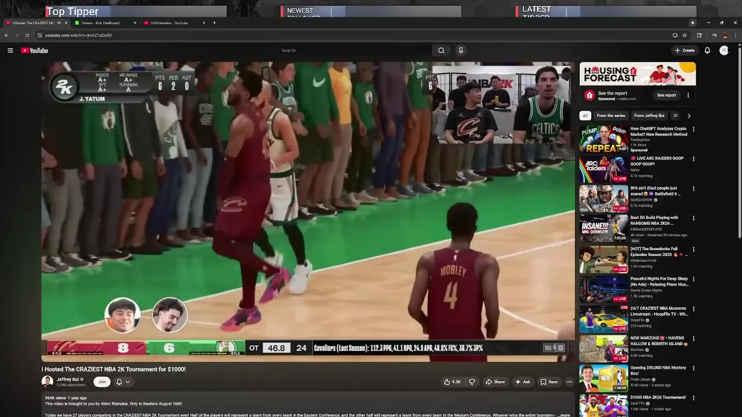Open the install/cast icon in the address bar
The width and height of the screenshot is (742, 417).
coord(675,35)
